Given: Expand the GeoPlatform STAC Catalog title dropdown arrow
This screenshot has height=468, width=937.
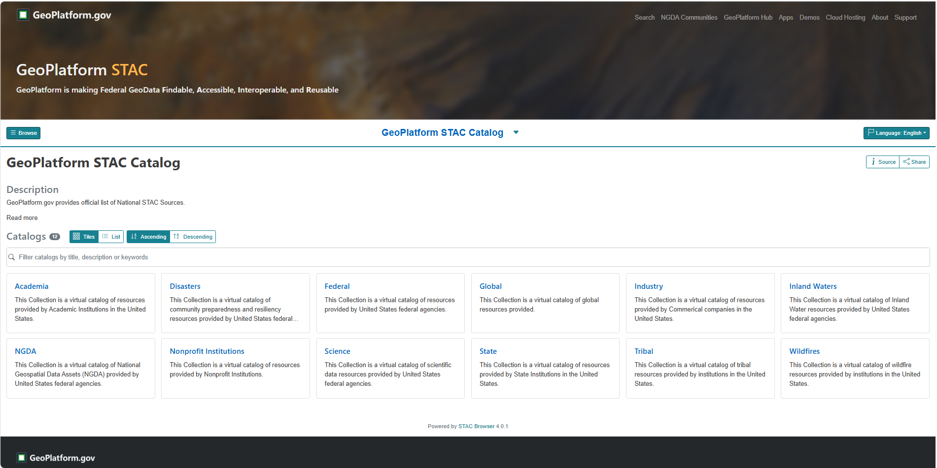Looking at the screenshot, I should [x=516, y=132].
